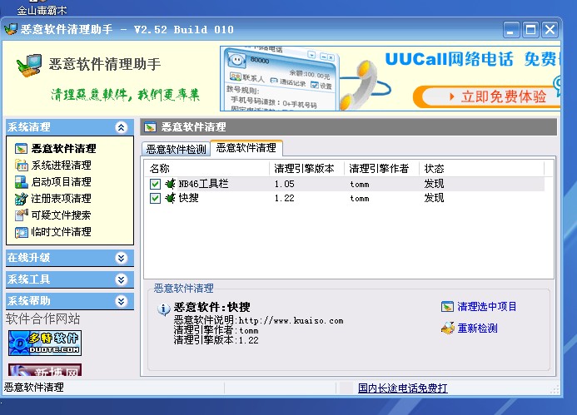Maximize the 恶意软件清理助手 window
This screenshot has height=415, width=577.
point(530,29)
